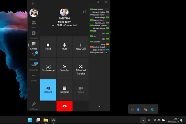Start a New Call
186x124 pixels.
pyautogui.click(x=81, y=46)
